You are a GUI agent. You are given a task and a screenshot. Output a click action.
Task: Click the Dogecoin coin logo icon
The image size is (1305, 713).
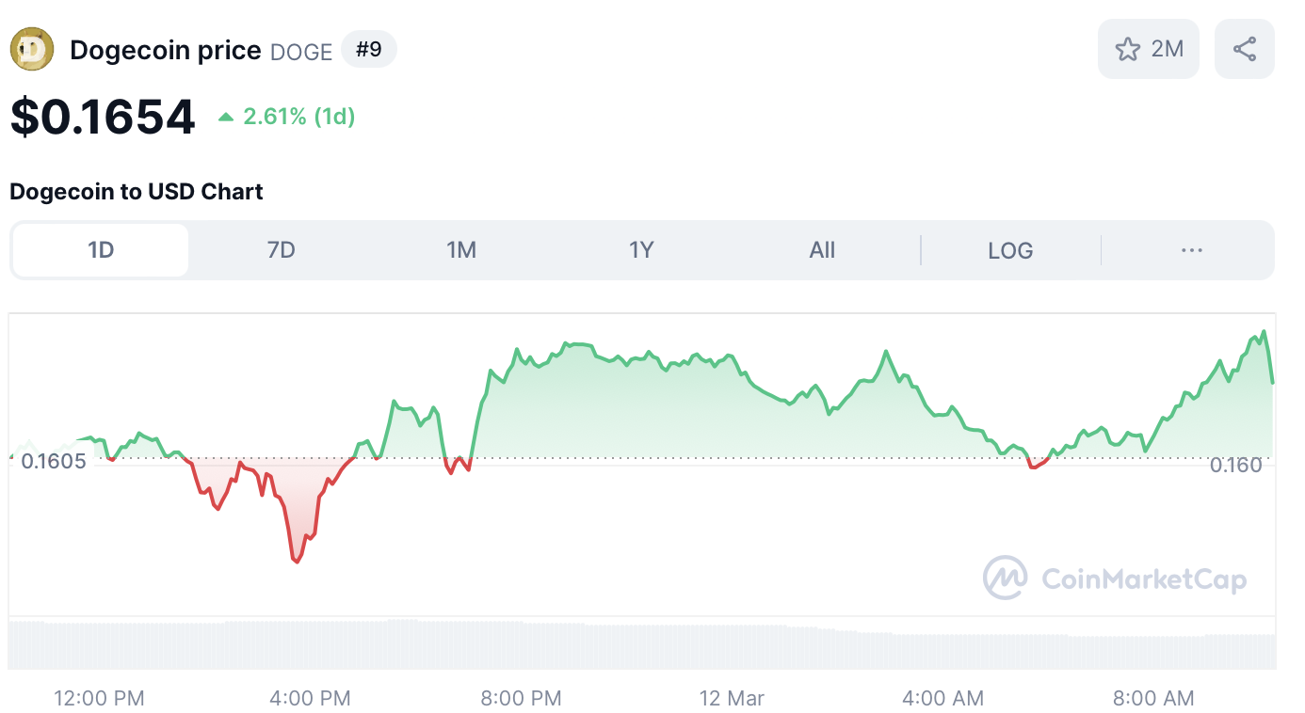point(32,50)
